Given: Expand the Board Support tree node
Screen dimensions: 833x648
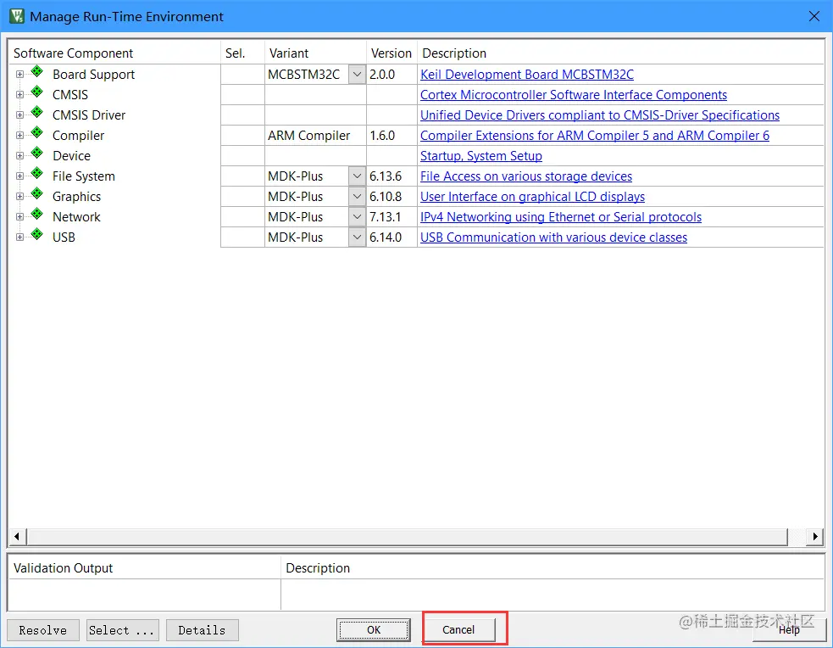Looking at the screenshot, I should pos(19,75).
